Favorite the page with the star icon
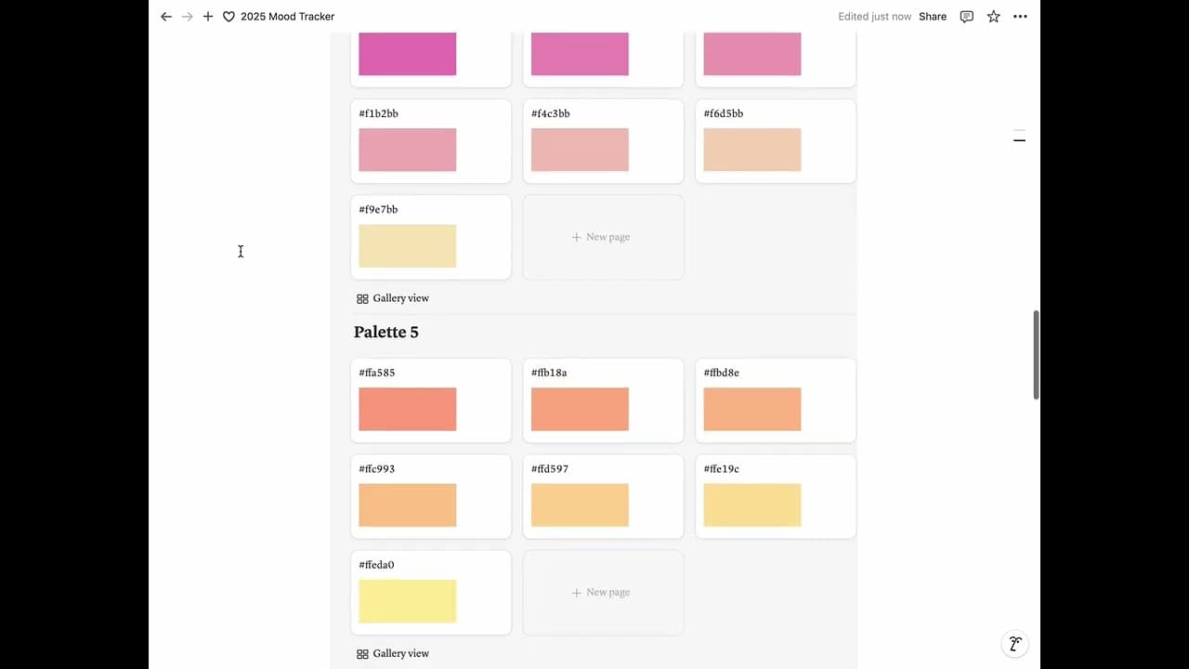 [994, 17]
